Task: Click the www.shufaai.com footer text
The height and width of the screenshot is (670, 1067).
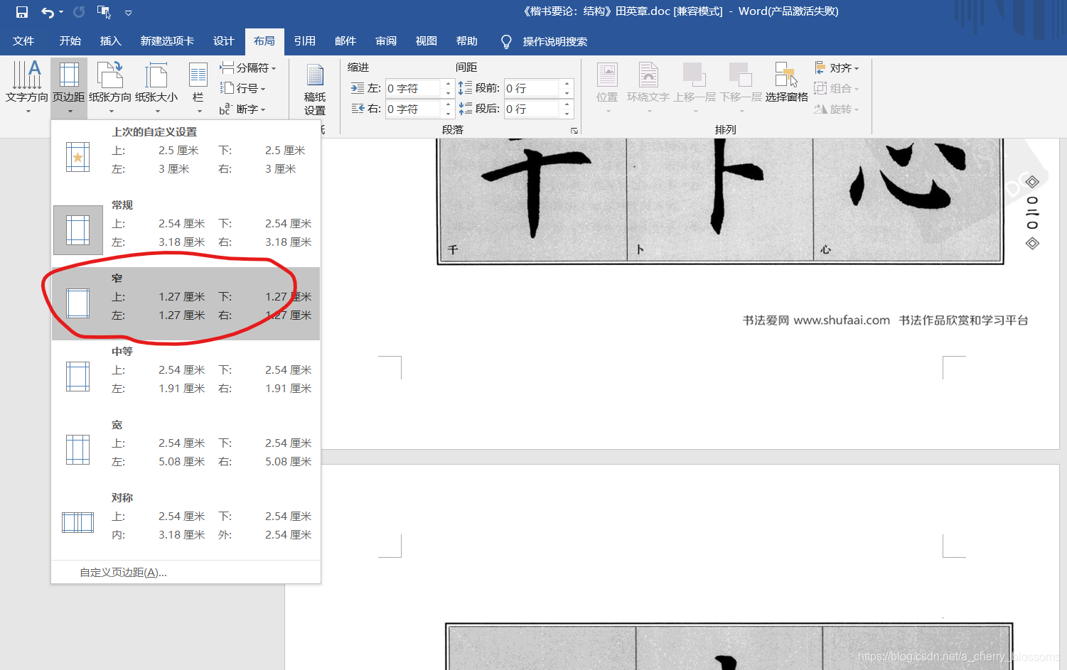Action: (842, 320)
